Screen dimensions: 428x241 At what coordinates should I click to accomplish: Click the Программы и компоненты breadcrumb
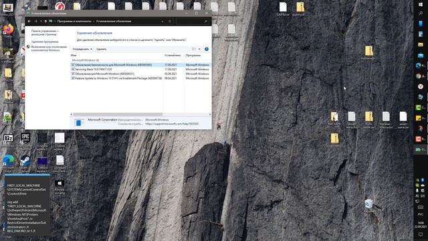coord(74,21)
